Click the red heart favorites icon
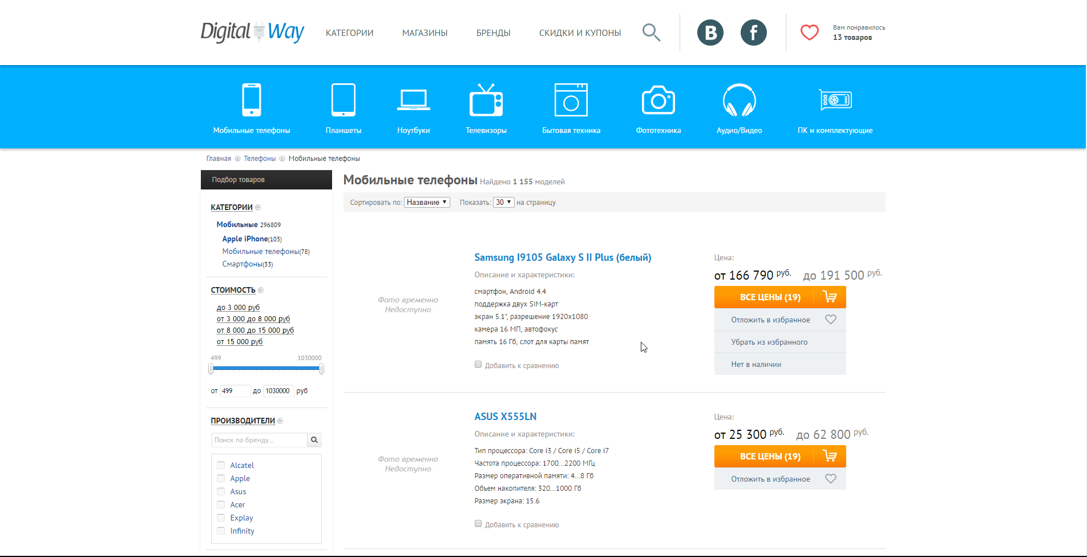Screen dimensions: 1087x557 pyautogui.click(x=809, y=33)
